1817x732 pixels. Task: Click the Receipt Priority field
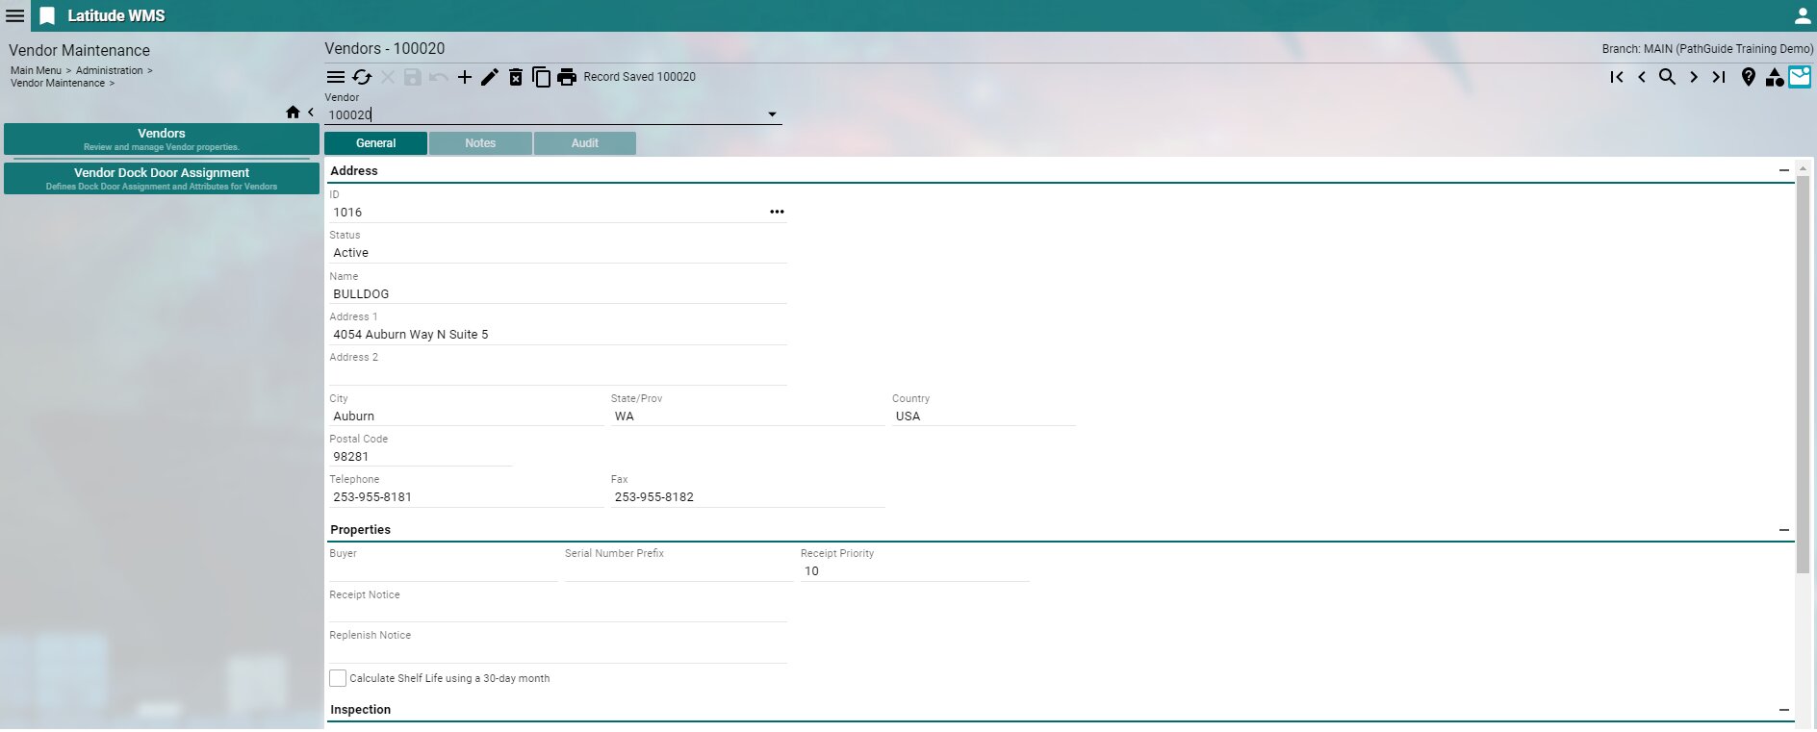click(914, 571)
